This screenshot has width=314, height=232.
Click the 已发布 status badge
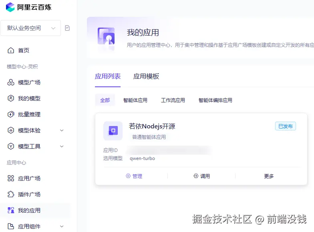click(285, 126)
